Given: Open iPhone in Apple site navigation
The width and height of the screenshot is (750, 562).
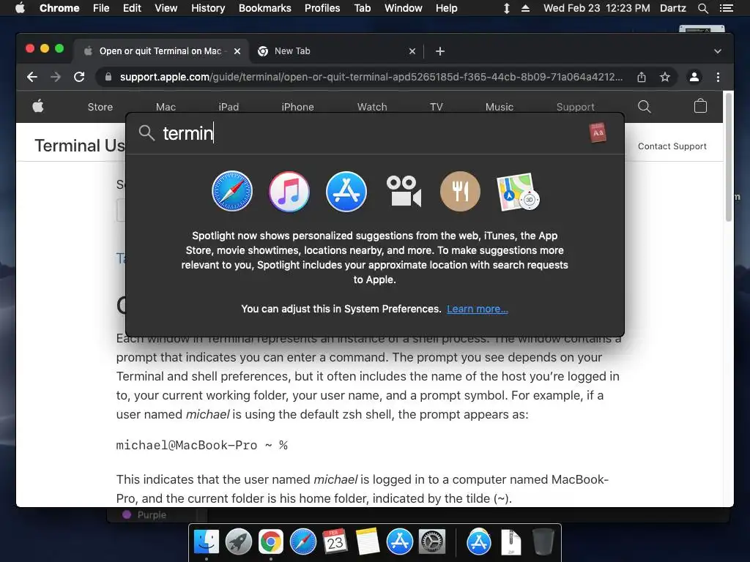Looking at the screenshot, I should [297, 107].
